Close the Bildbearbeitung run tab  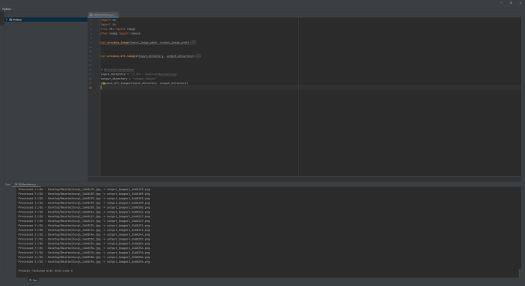coord(38,185)
